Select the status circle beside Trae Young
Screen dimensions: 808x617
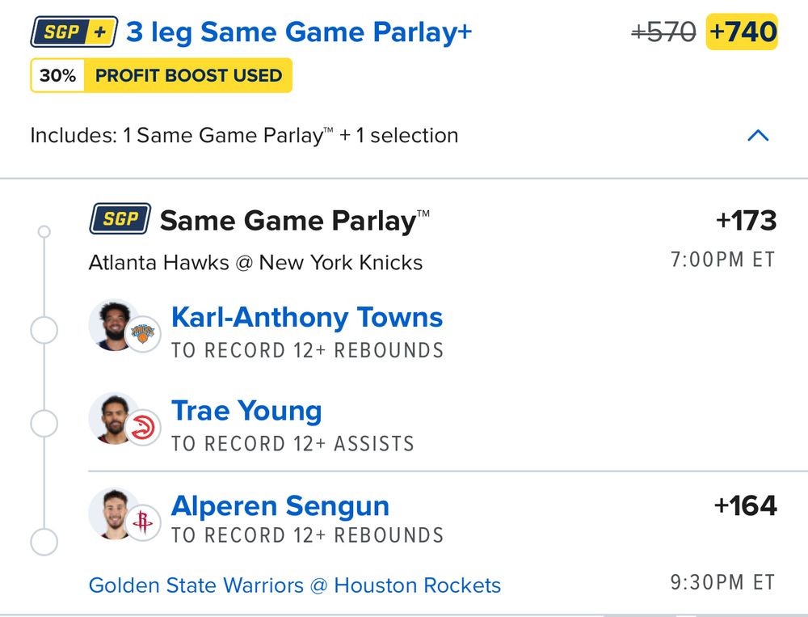(x=44, y=424)
